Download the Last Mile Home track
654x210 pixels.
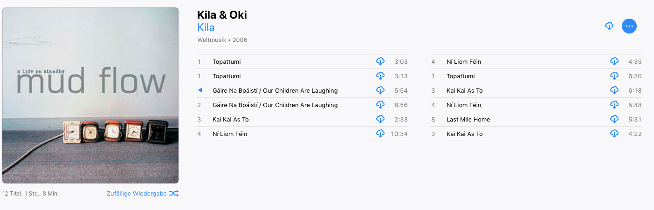click(614, 119)
